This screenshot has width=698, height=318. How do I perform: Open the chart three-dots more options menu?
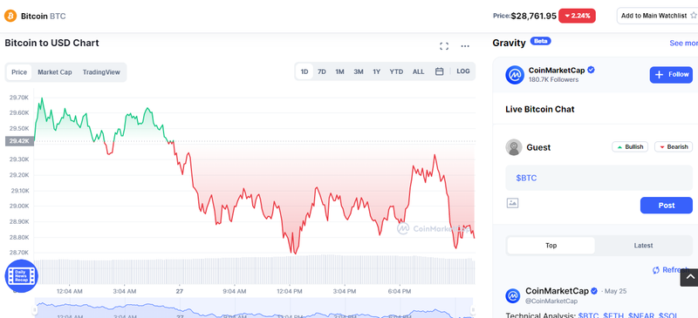pyautogui.click(x=465, y=46)
